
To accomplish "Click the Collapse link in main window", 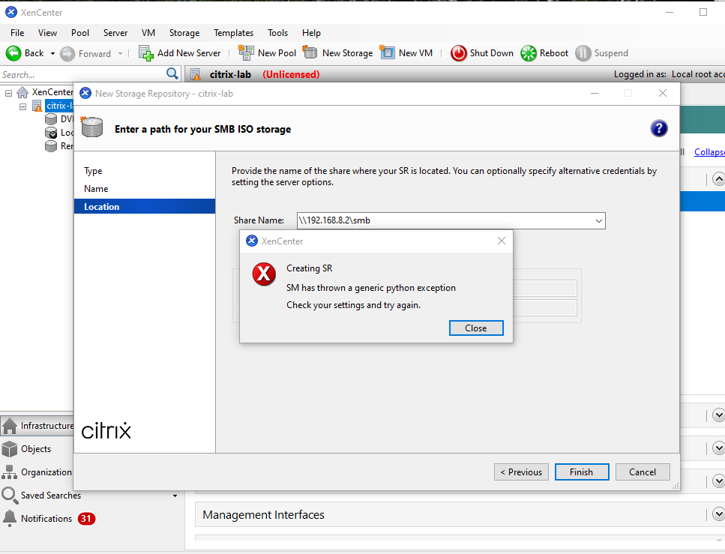I will coord(709,151).
